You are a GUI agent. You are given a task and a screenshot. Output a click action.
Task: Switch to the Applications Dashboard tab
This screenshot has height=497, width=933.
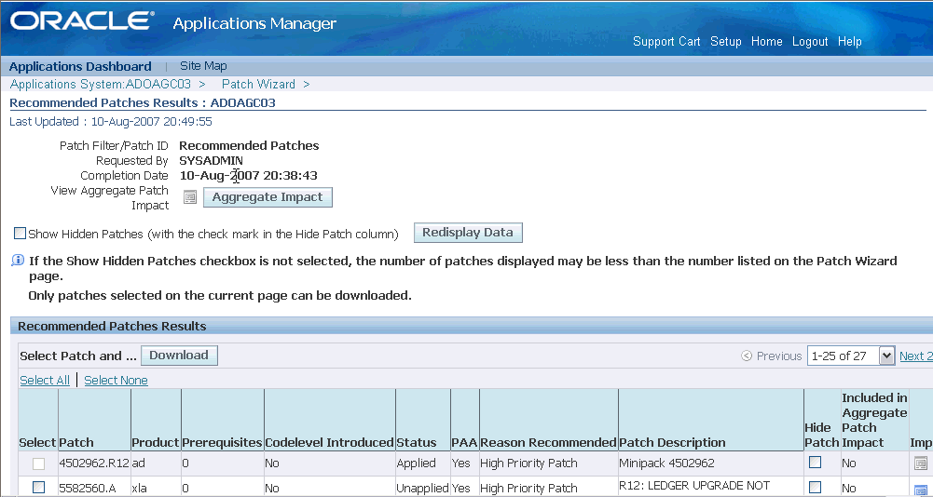point(80,67)
